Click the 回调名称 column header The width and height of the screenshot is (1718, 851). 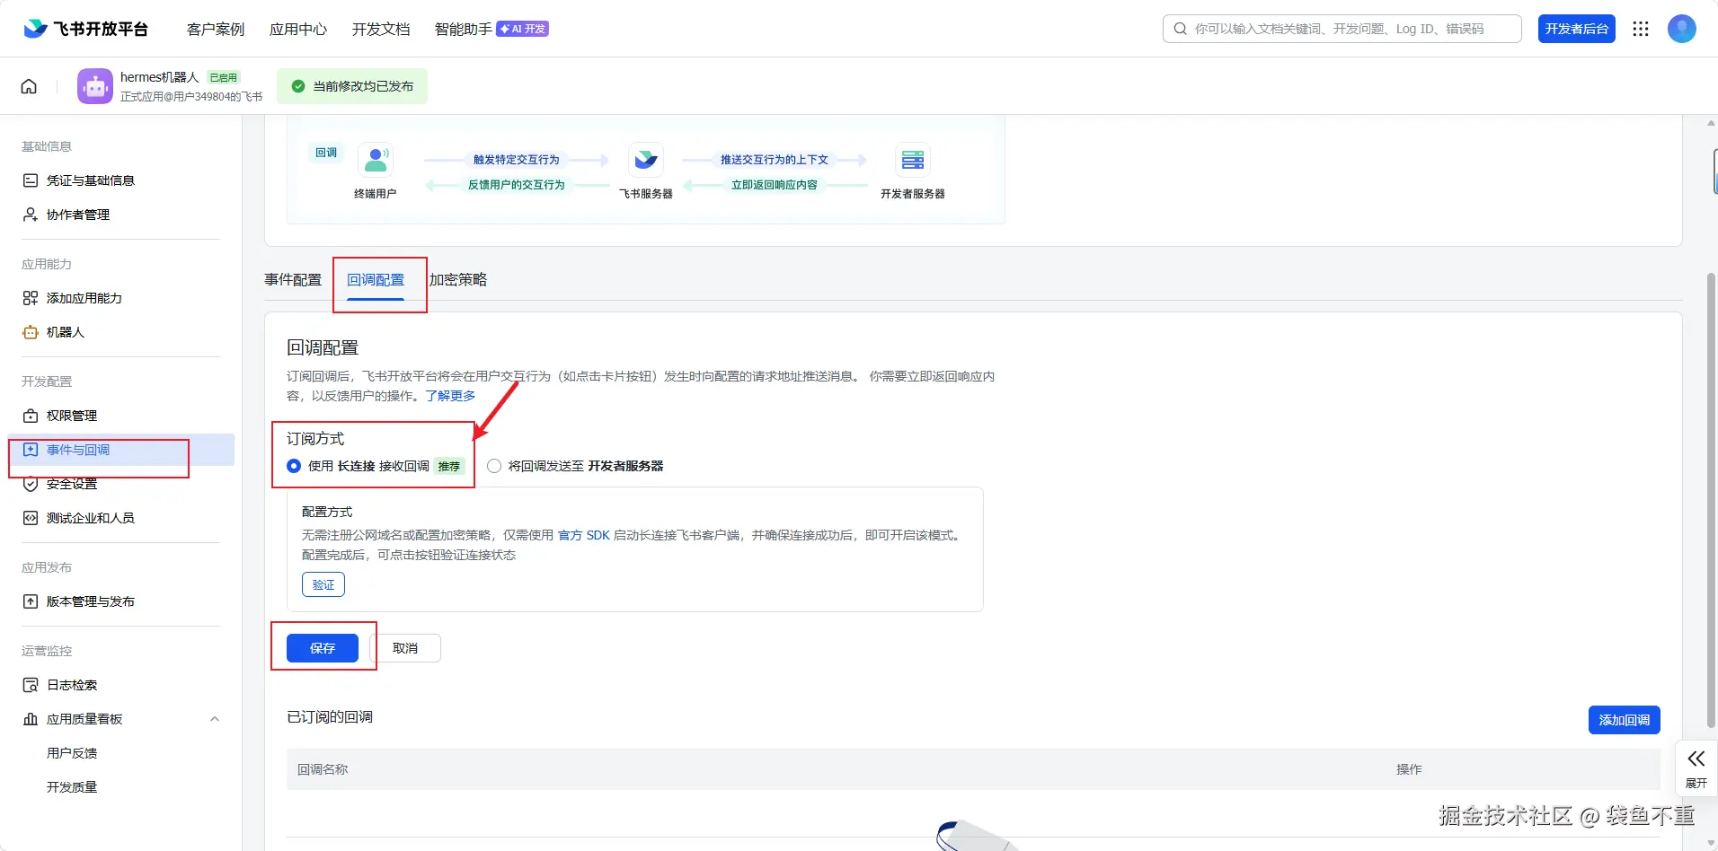323,769
